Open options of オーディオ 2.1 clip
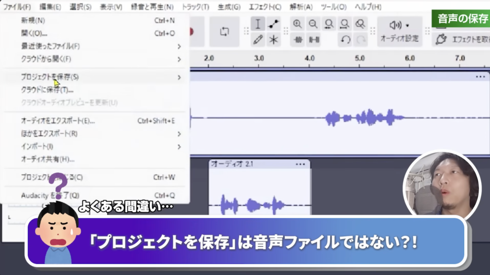 point(300,164)
